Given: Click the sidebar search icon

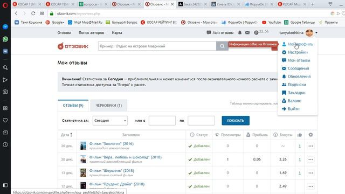Looking at the screenshot, I should [5, 67].
